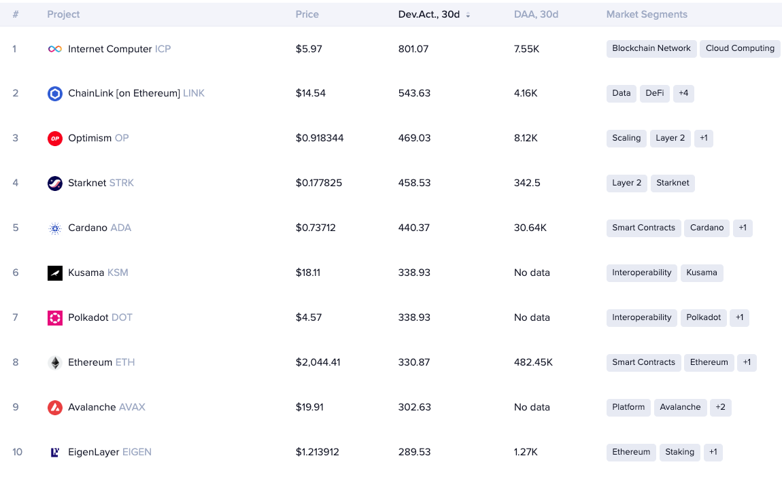Select the Staking segment tag
This screenshot has height=490, width=782.
(x=680, y=452)
